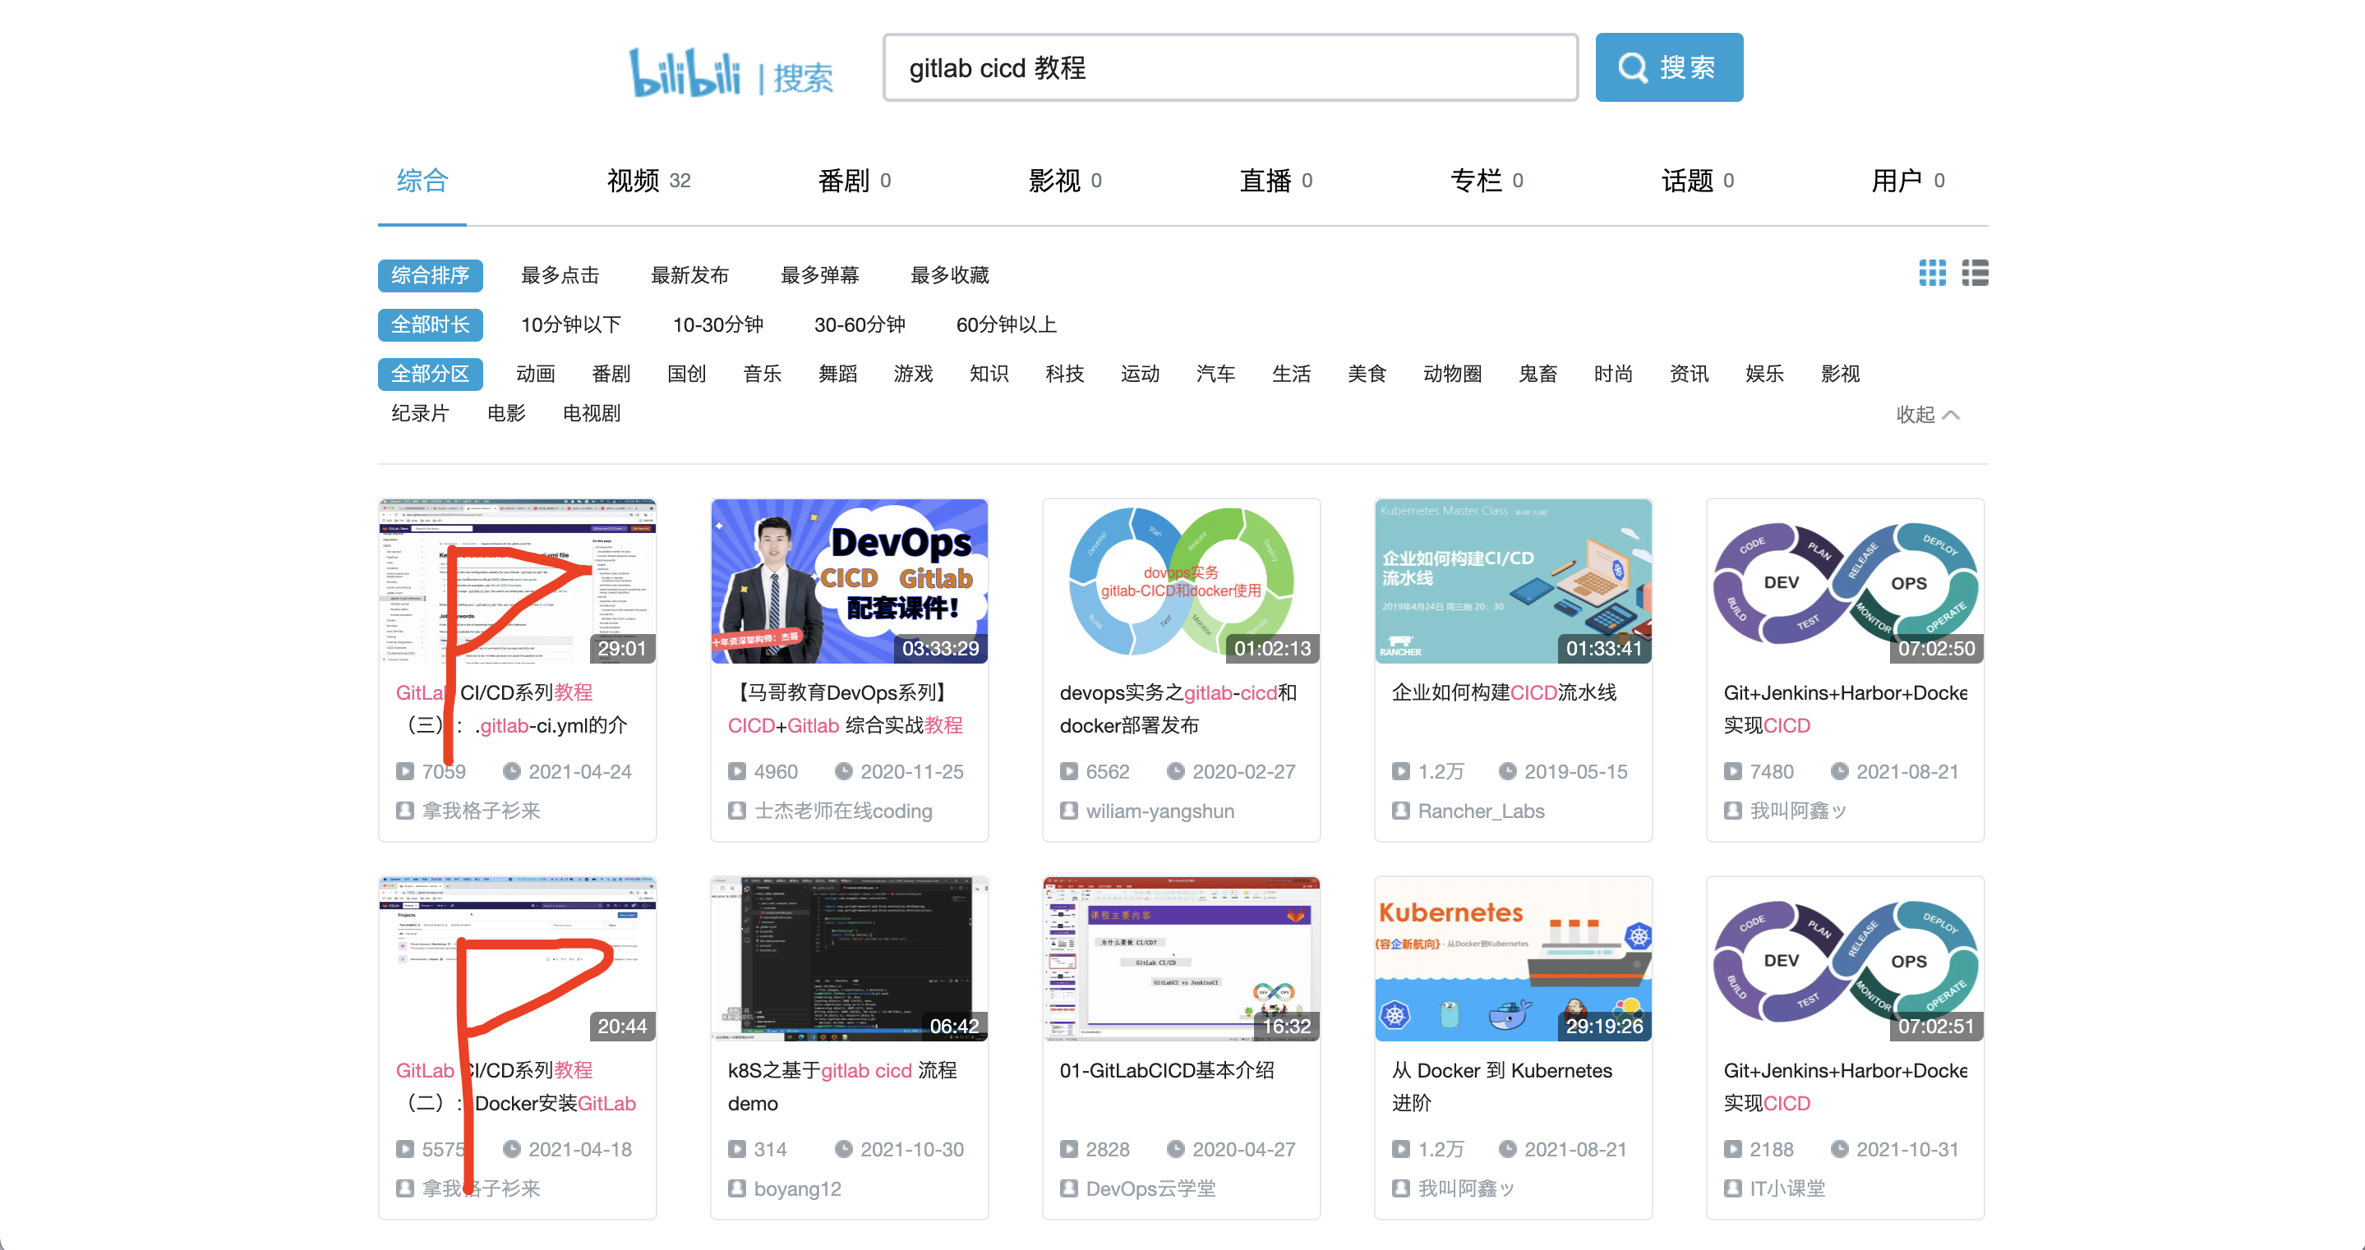Image resolution: width=2365 pixels, height=1250 pixels.
Task: Select 综合排序 sort option
Action: [430, 275]
